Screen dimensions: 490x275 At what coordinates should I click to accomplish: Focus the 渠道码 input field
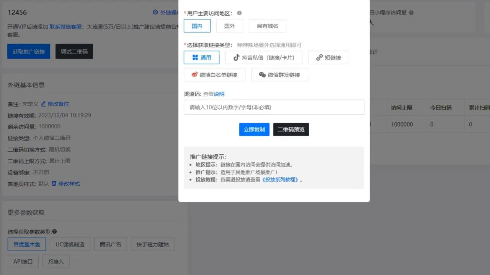274,107
